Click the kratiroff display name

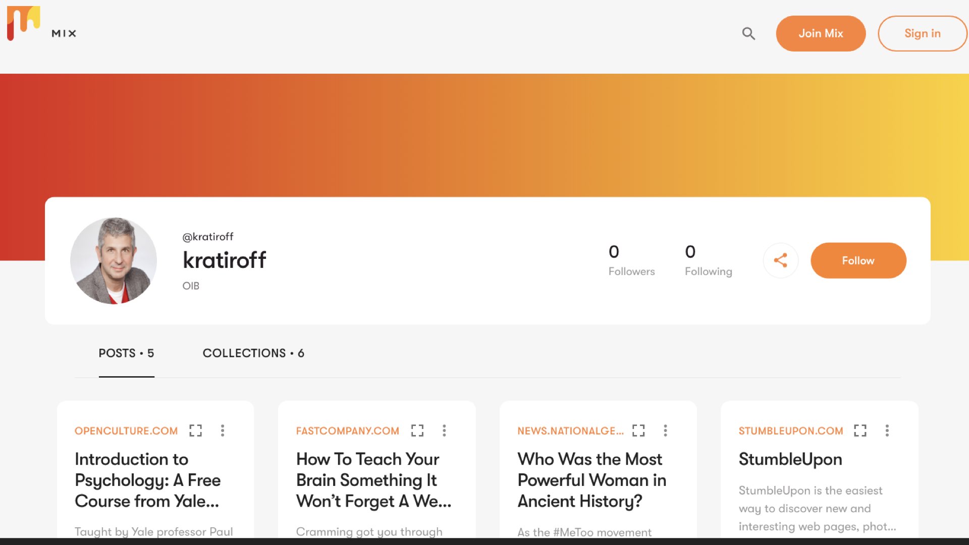coord(224,260)
